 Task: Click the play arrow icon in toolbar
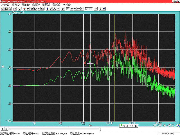pos(28,9)
